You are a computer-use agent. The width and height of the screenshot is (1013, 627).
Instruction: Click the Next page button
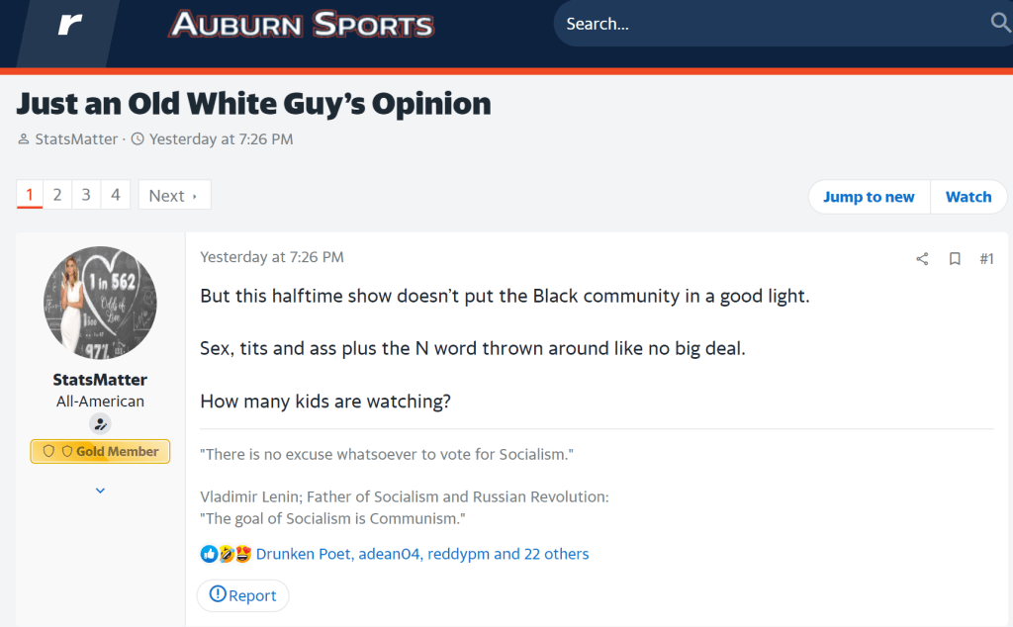pyautogui.click(x=173, y=195)
